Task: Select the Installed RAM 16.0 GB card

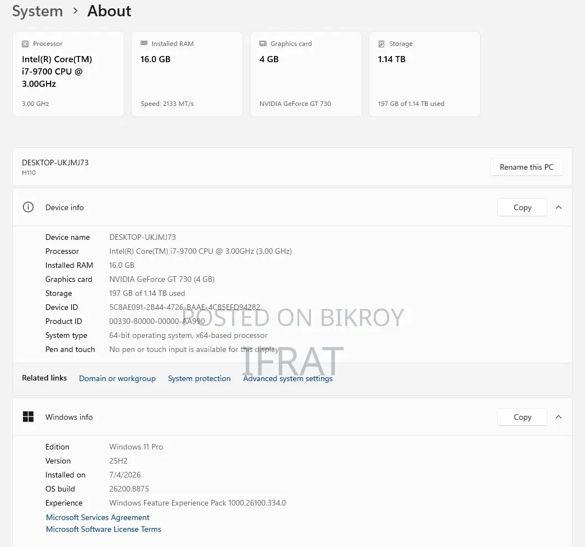Action: 187,74
